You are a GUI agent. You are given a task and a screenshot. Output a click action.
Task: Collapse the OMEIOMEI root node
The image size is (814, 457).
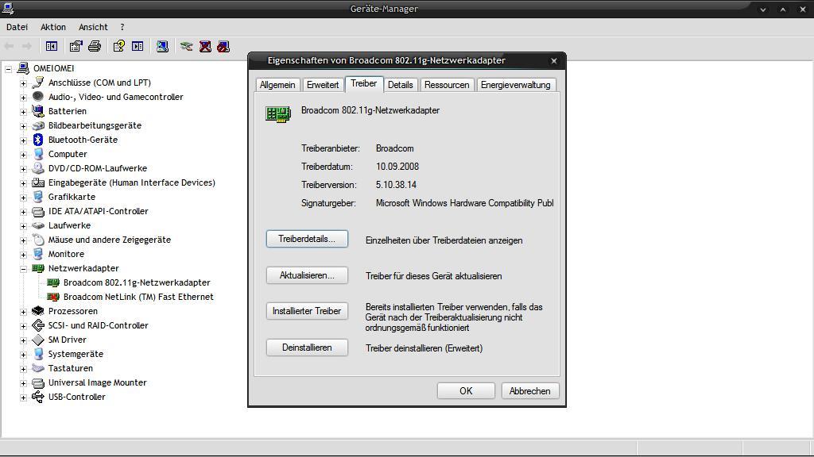[x=8, y=68]
